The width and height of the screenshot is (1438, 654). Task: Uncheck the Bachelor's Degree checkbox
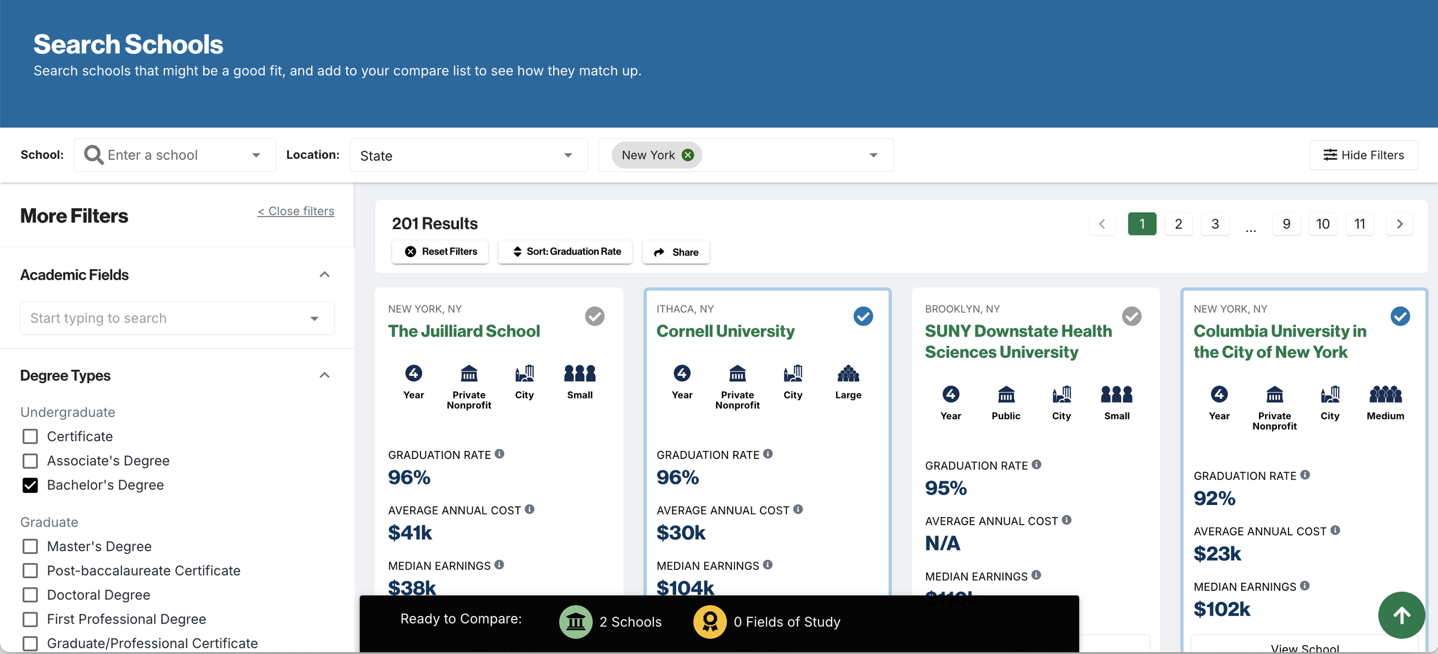click(x=30, y=485)
